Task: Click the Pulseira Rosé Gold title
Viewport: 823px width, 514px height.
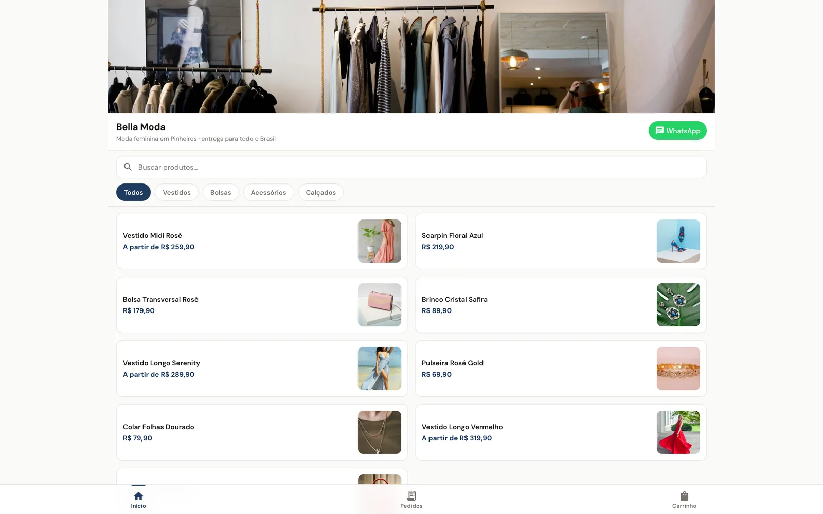Action: point(453,363)
